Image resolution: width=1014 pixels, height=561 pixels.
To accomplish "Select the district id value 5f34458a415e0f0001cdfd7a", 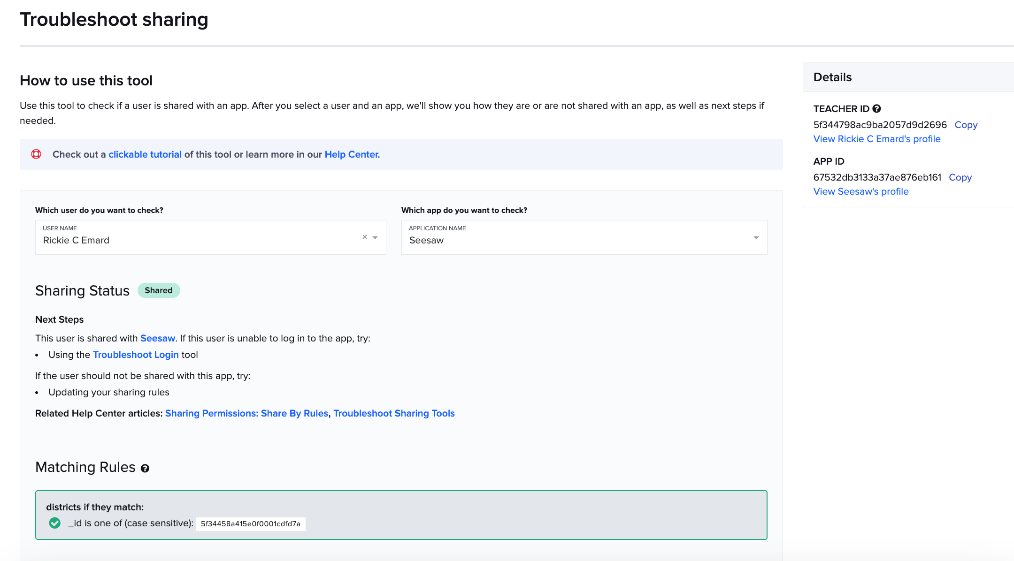I will click(251, 524).
